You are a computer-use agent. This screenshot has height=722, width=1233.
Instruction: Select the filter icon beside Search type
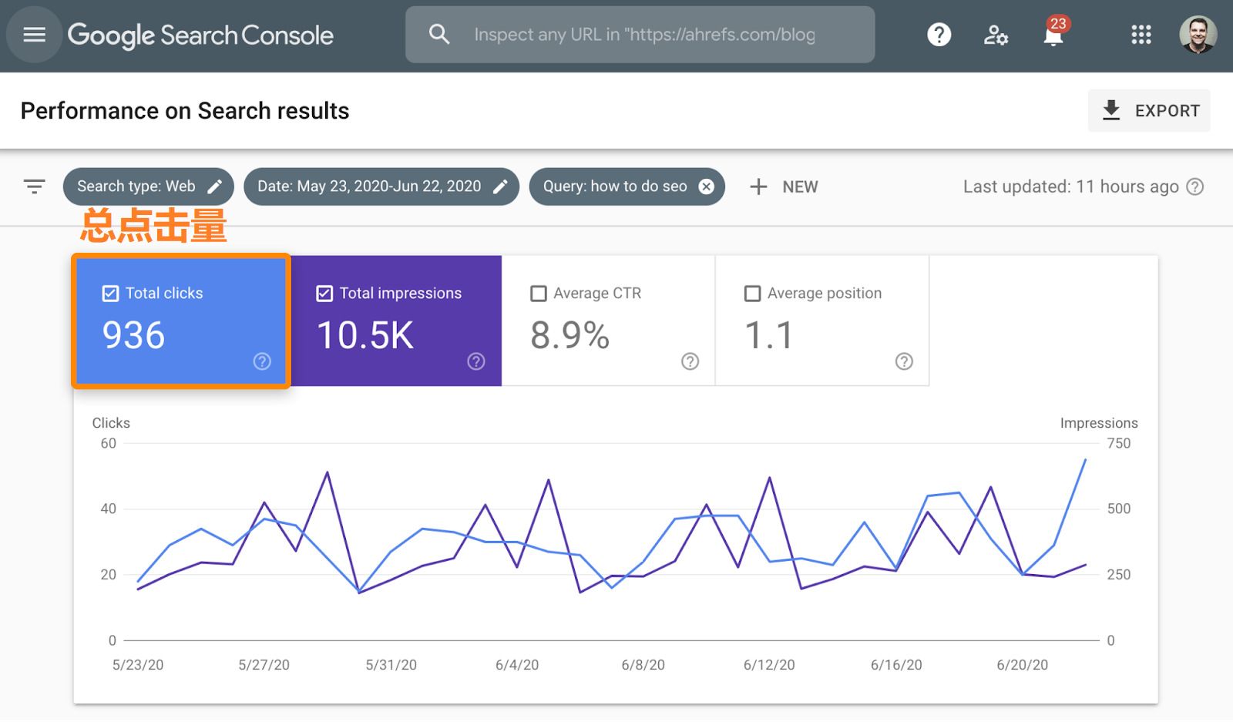tap(34, 186)
